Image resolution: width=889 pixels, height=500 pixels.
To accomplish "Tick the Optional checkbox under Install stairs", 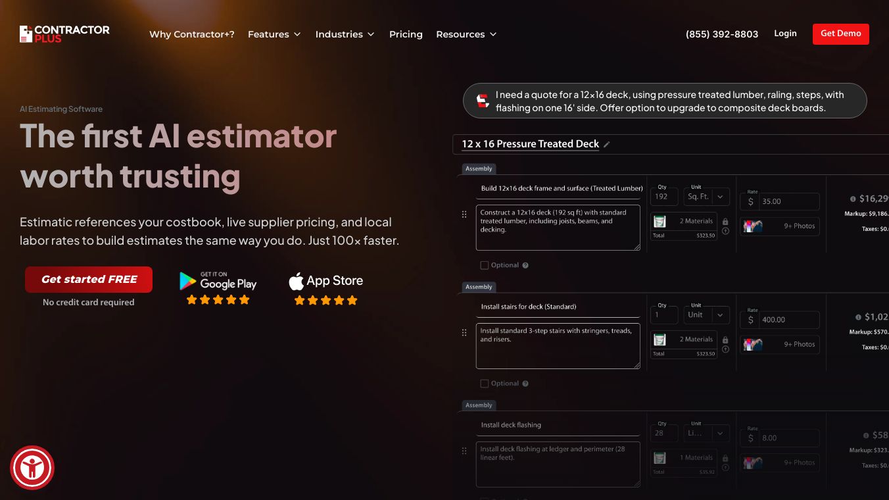I will click(x=485, y=384).
